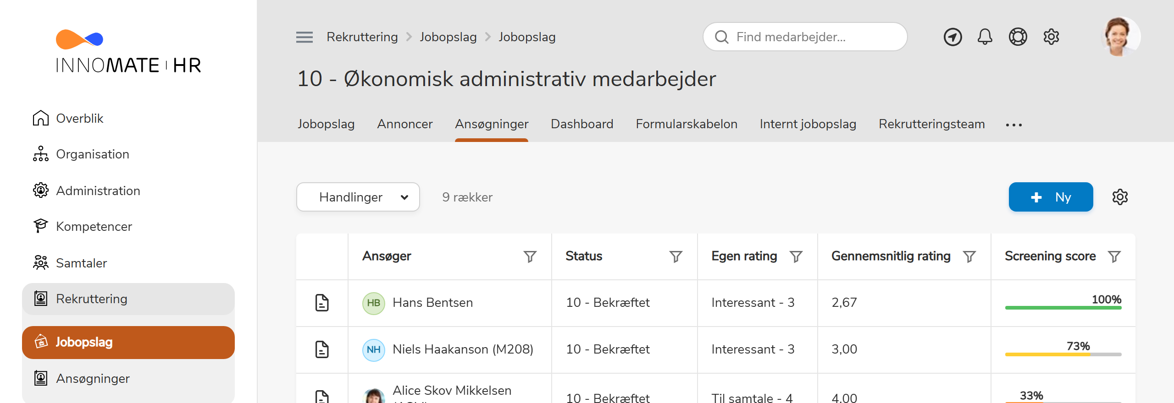Filter the Ansøger column
The height and width of the screenshot is (403, 1174).
pos(530,256)
